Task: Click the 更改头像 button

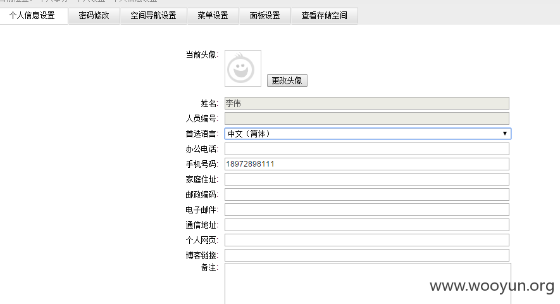Action: pyautogui.click(x=287, y=80)
